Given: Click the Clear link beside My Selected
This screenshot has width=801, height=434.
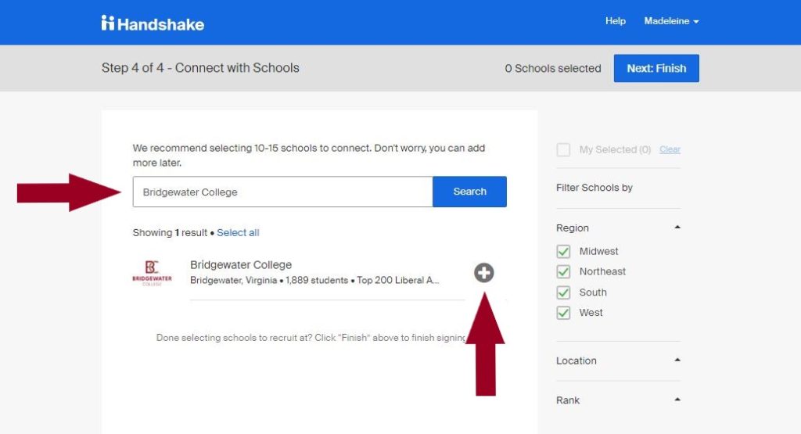Looking at the screenshot, I should [670, 149].
